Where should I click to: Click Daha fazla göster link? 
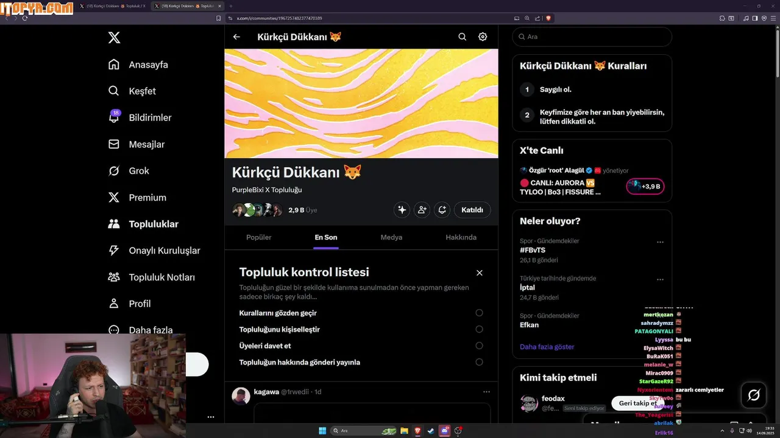point(547,347)
